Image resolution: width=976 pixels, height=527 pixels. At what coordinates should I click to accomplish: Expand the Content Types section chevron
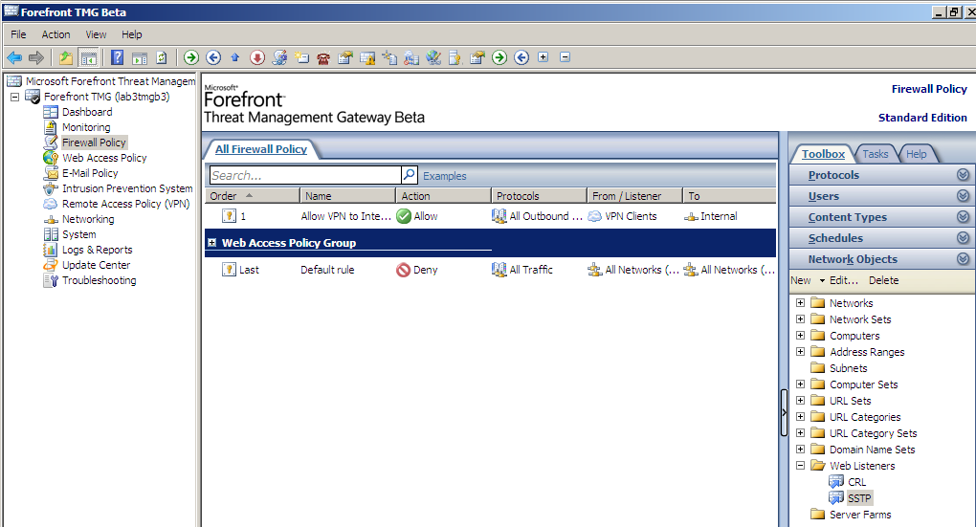(x=963, y=217)
